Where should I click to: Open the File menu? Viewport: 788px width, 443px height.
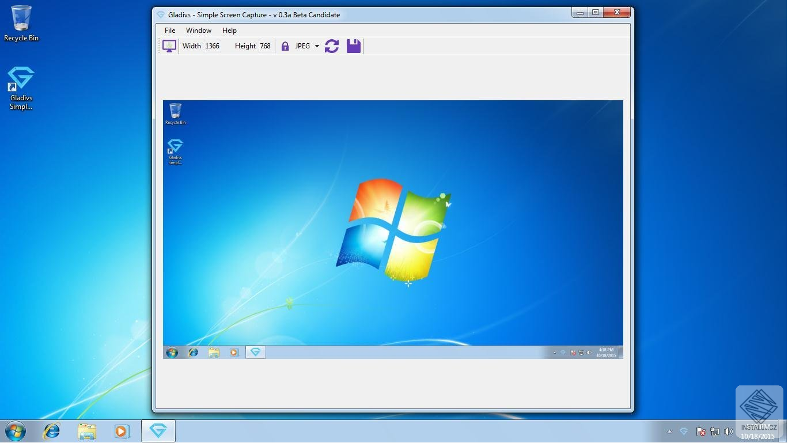pyautogui.click(x=169, y=30)
